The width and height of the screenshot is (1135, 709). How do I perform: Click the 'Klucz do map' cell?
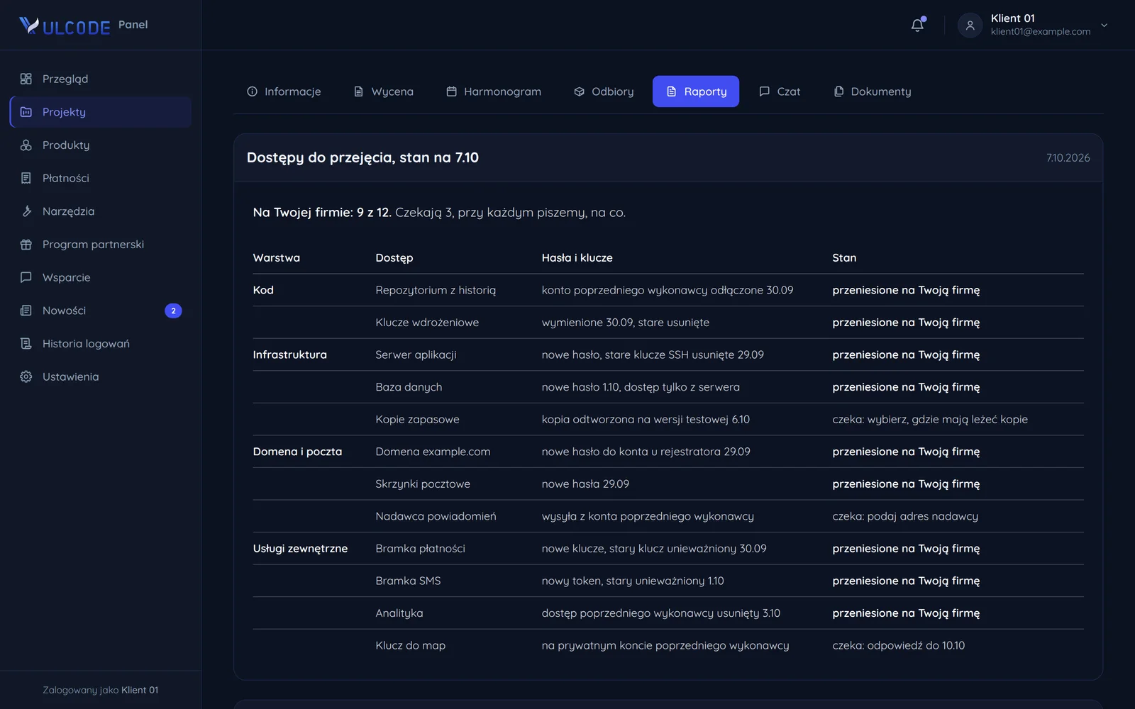(x=410, y=646)
